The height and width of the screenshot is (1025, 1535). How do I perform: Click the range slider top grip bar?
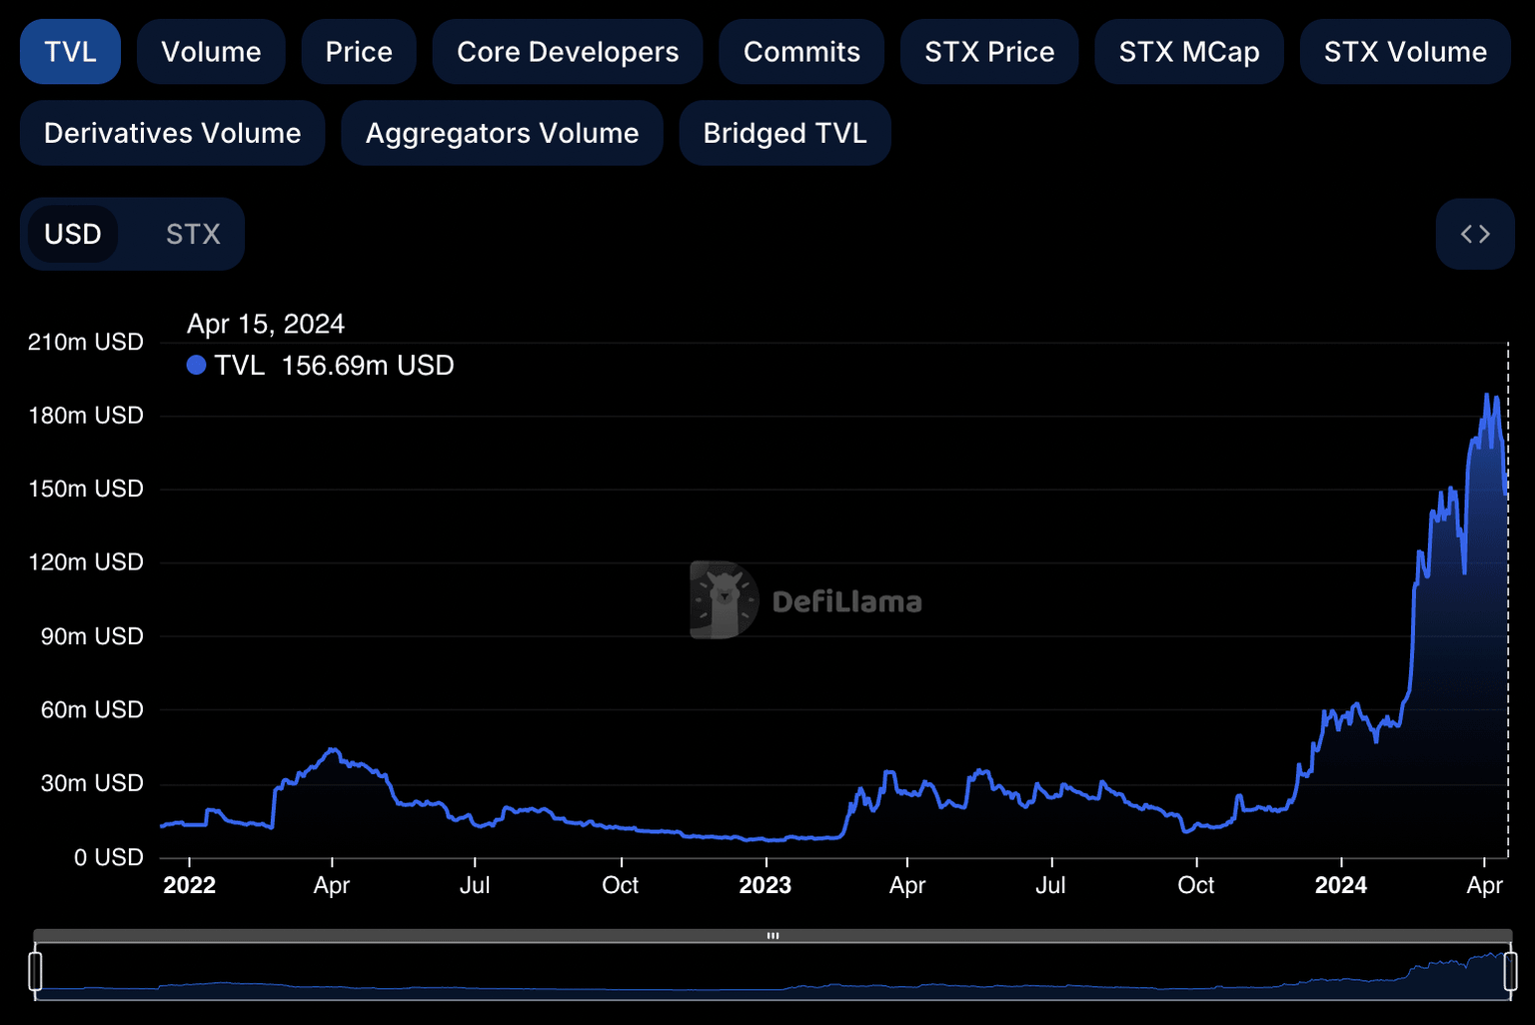click(772, 936)
